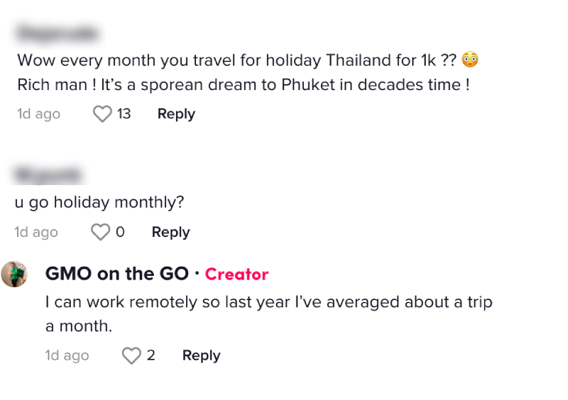Click the 2 likes count on creator reply

(x=151, y=355)
